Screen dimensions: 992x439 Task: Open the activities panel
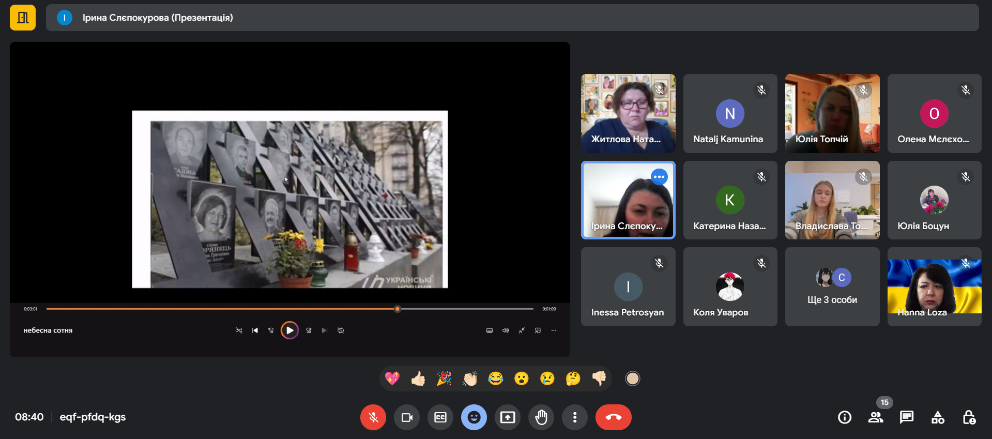click(938, 417)
